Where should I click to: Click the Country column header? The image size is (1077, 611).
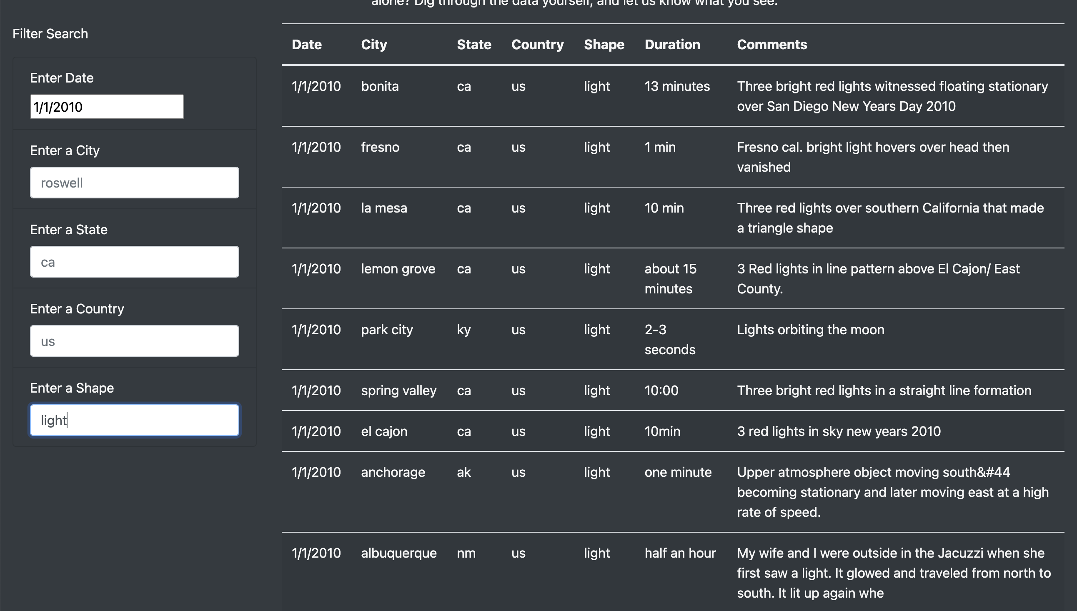(x=537, y=44)
